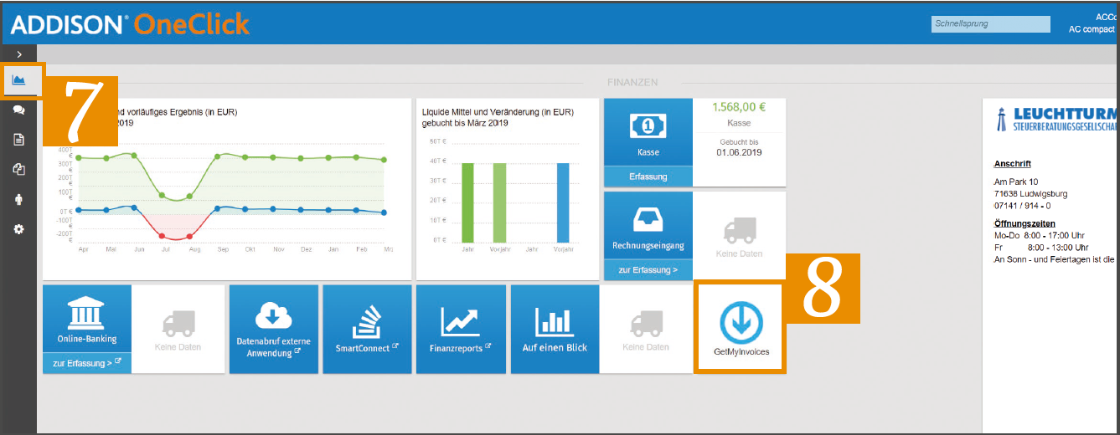Image resolution: width=1120 pixels, height=435 pixels.
Task: Click the Anschrift heading
Action: 1012,164
